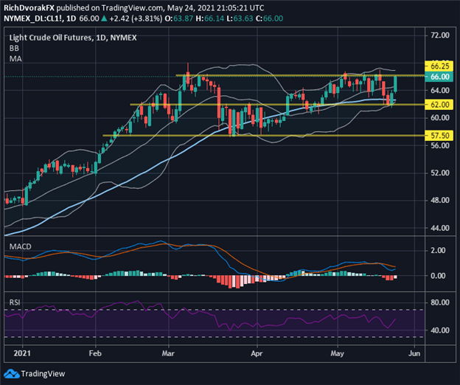Click the RSI 80.00 axis value

[440, 302]
